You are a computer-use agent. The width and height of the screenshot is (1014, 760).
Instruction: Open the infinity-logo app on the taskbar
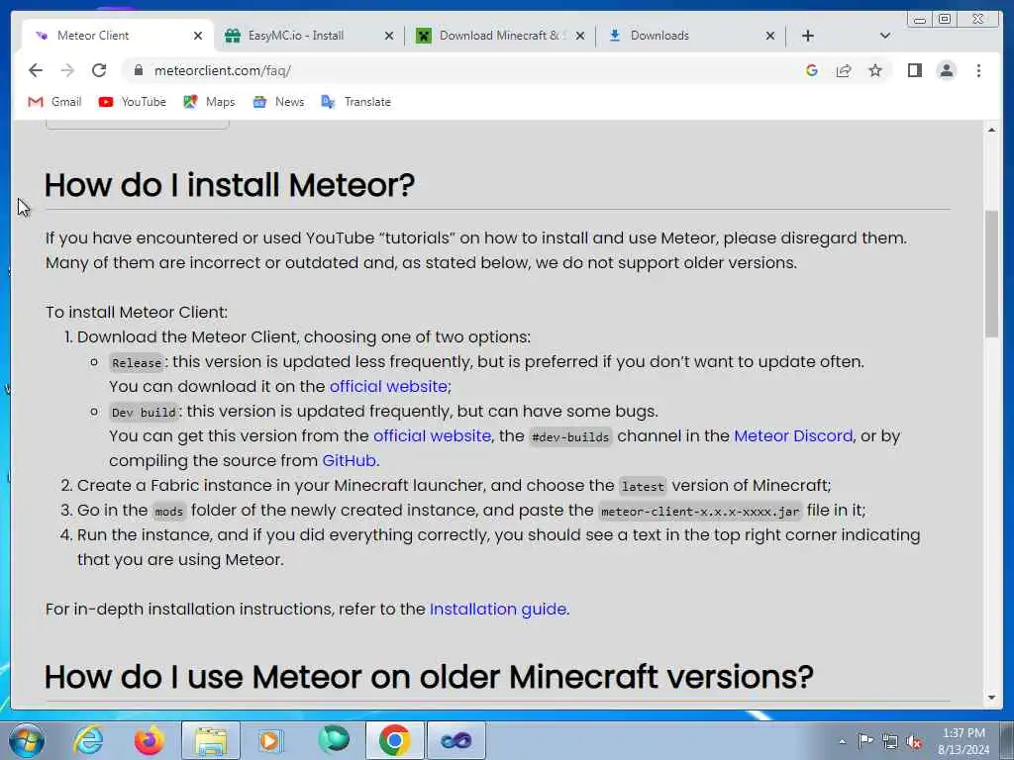click(x=456, y=740)
